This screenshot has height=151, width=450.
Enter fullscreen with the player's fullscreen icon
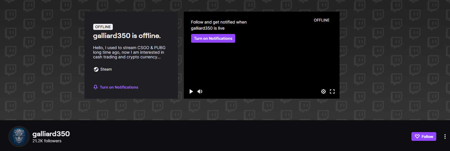click(332, 91)
